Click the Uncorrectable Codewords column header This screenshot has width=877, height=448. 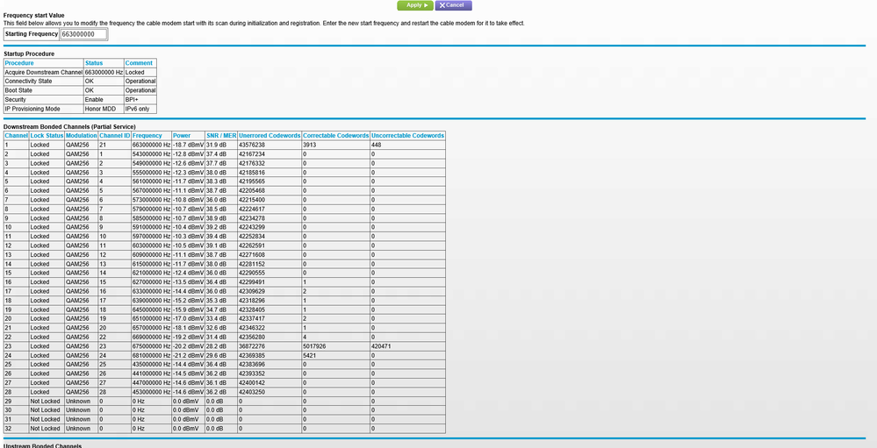tap(407, 136)
